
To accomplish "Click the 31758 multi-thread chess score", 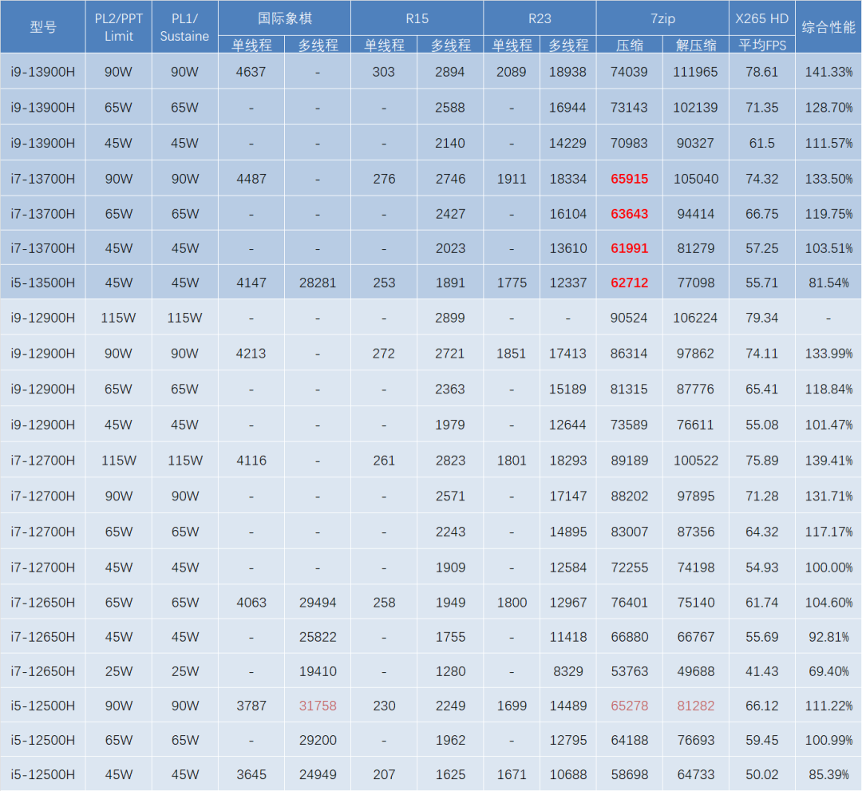I will point(318,706).
